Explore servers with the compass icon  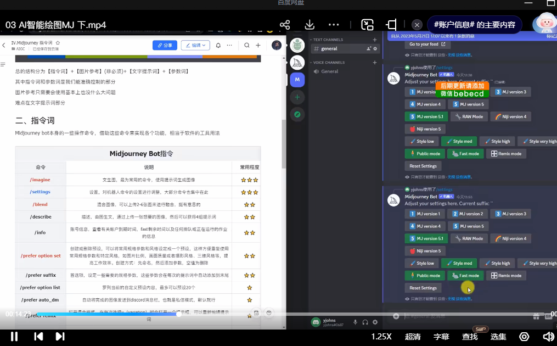(x=297, y=114)
